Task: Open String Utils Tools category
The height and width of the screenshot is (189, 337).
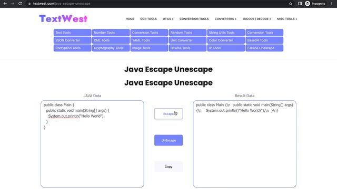Action: [x=226, y=33]
